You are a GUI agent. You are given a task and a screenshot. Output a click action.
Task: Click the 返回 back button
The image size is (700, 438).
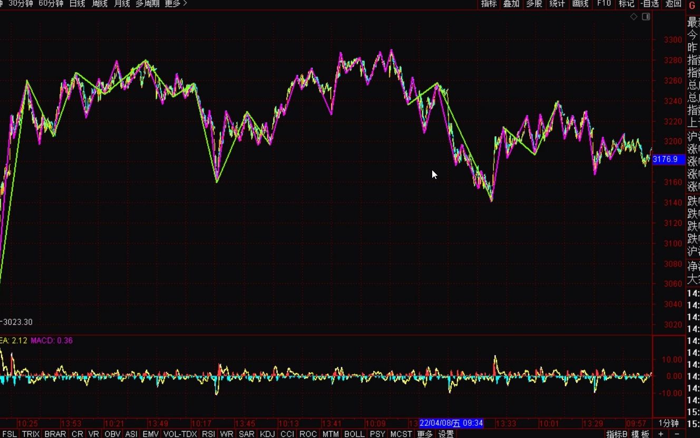(674, 4)
